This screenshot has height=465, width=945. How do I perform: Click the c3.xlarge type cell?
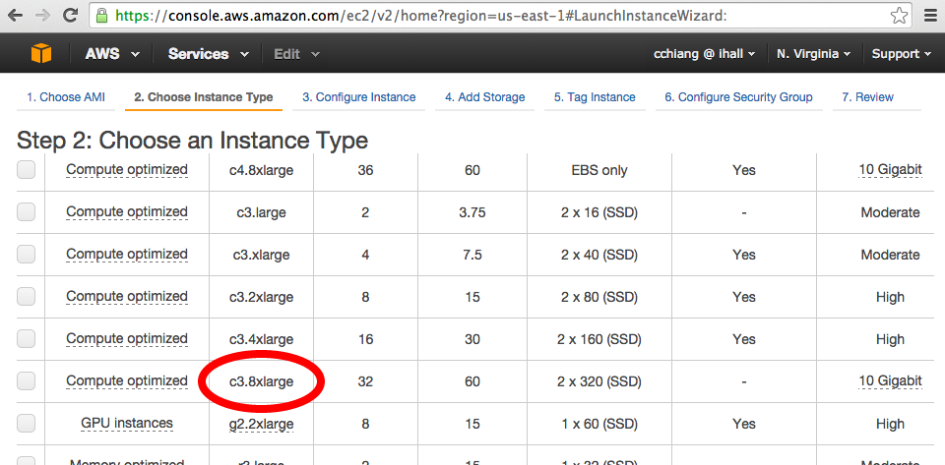[x=261, y=255]
